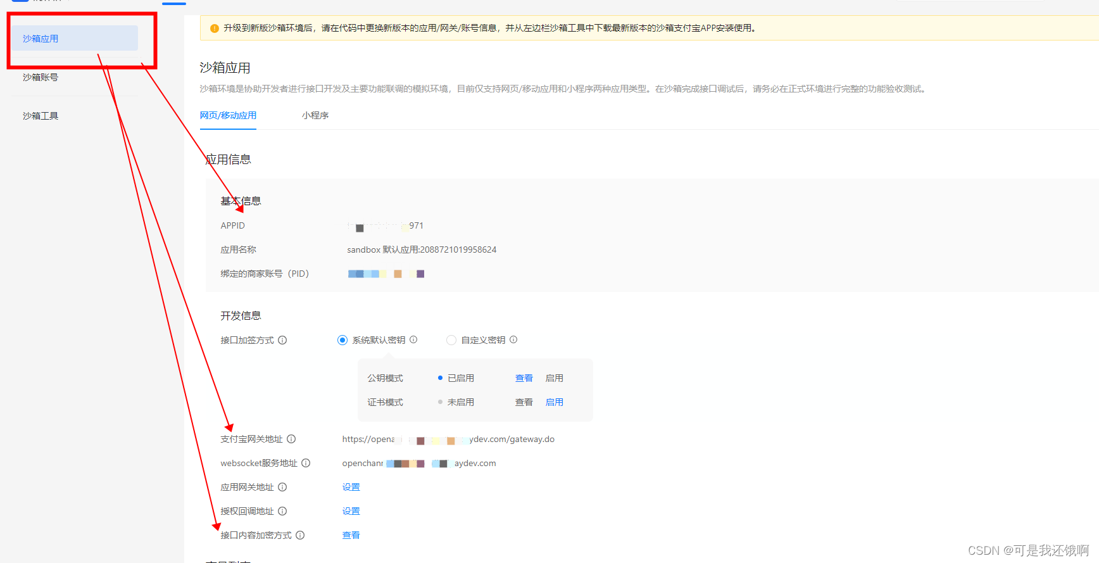The height and width of the screenshot is (563, 1099).
Task: Open 沙箱工具 in the left sidebar
Action: click(41, 116)
